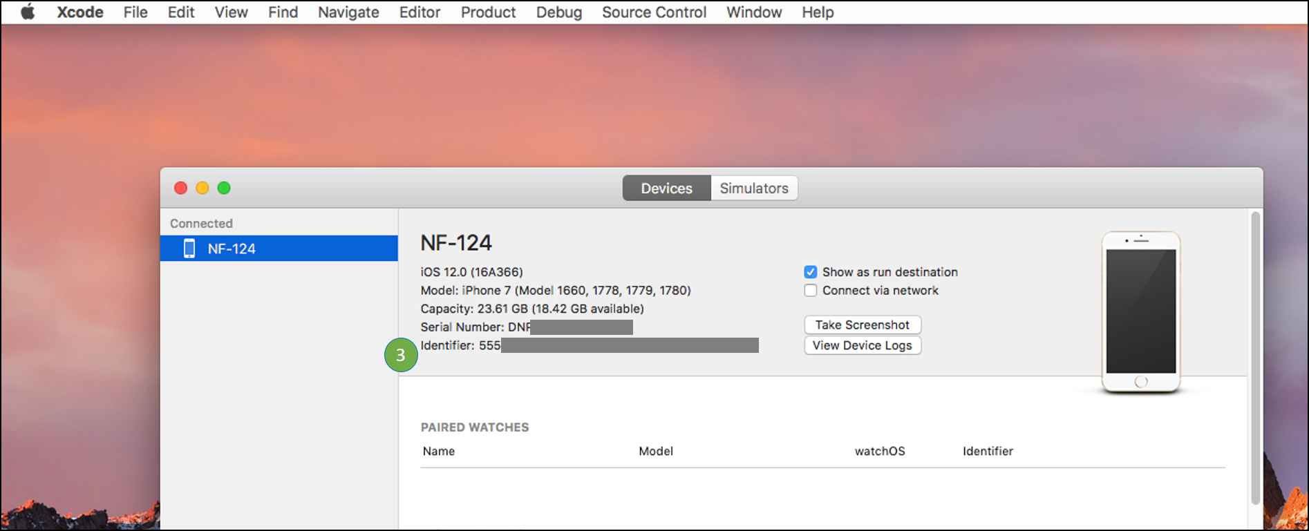Open the Debug menu
This screenshot has width=1309, height=531.
559,12
